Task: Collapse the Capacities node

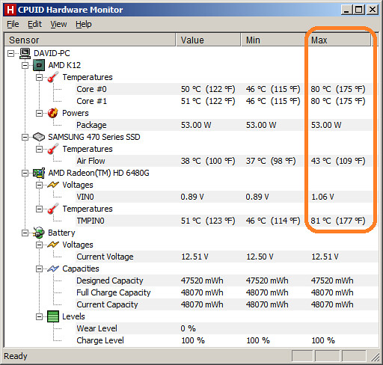Action: [39, 269]
